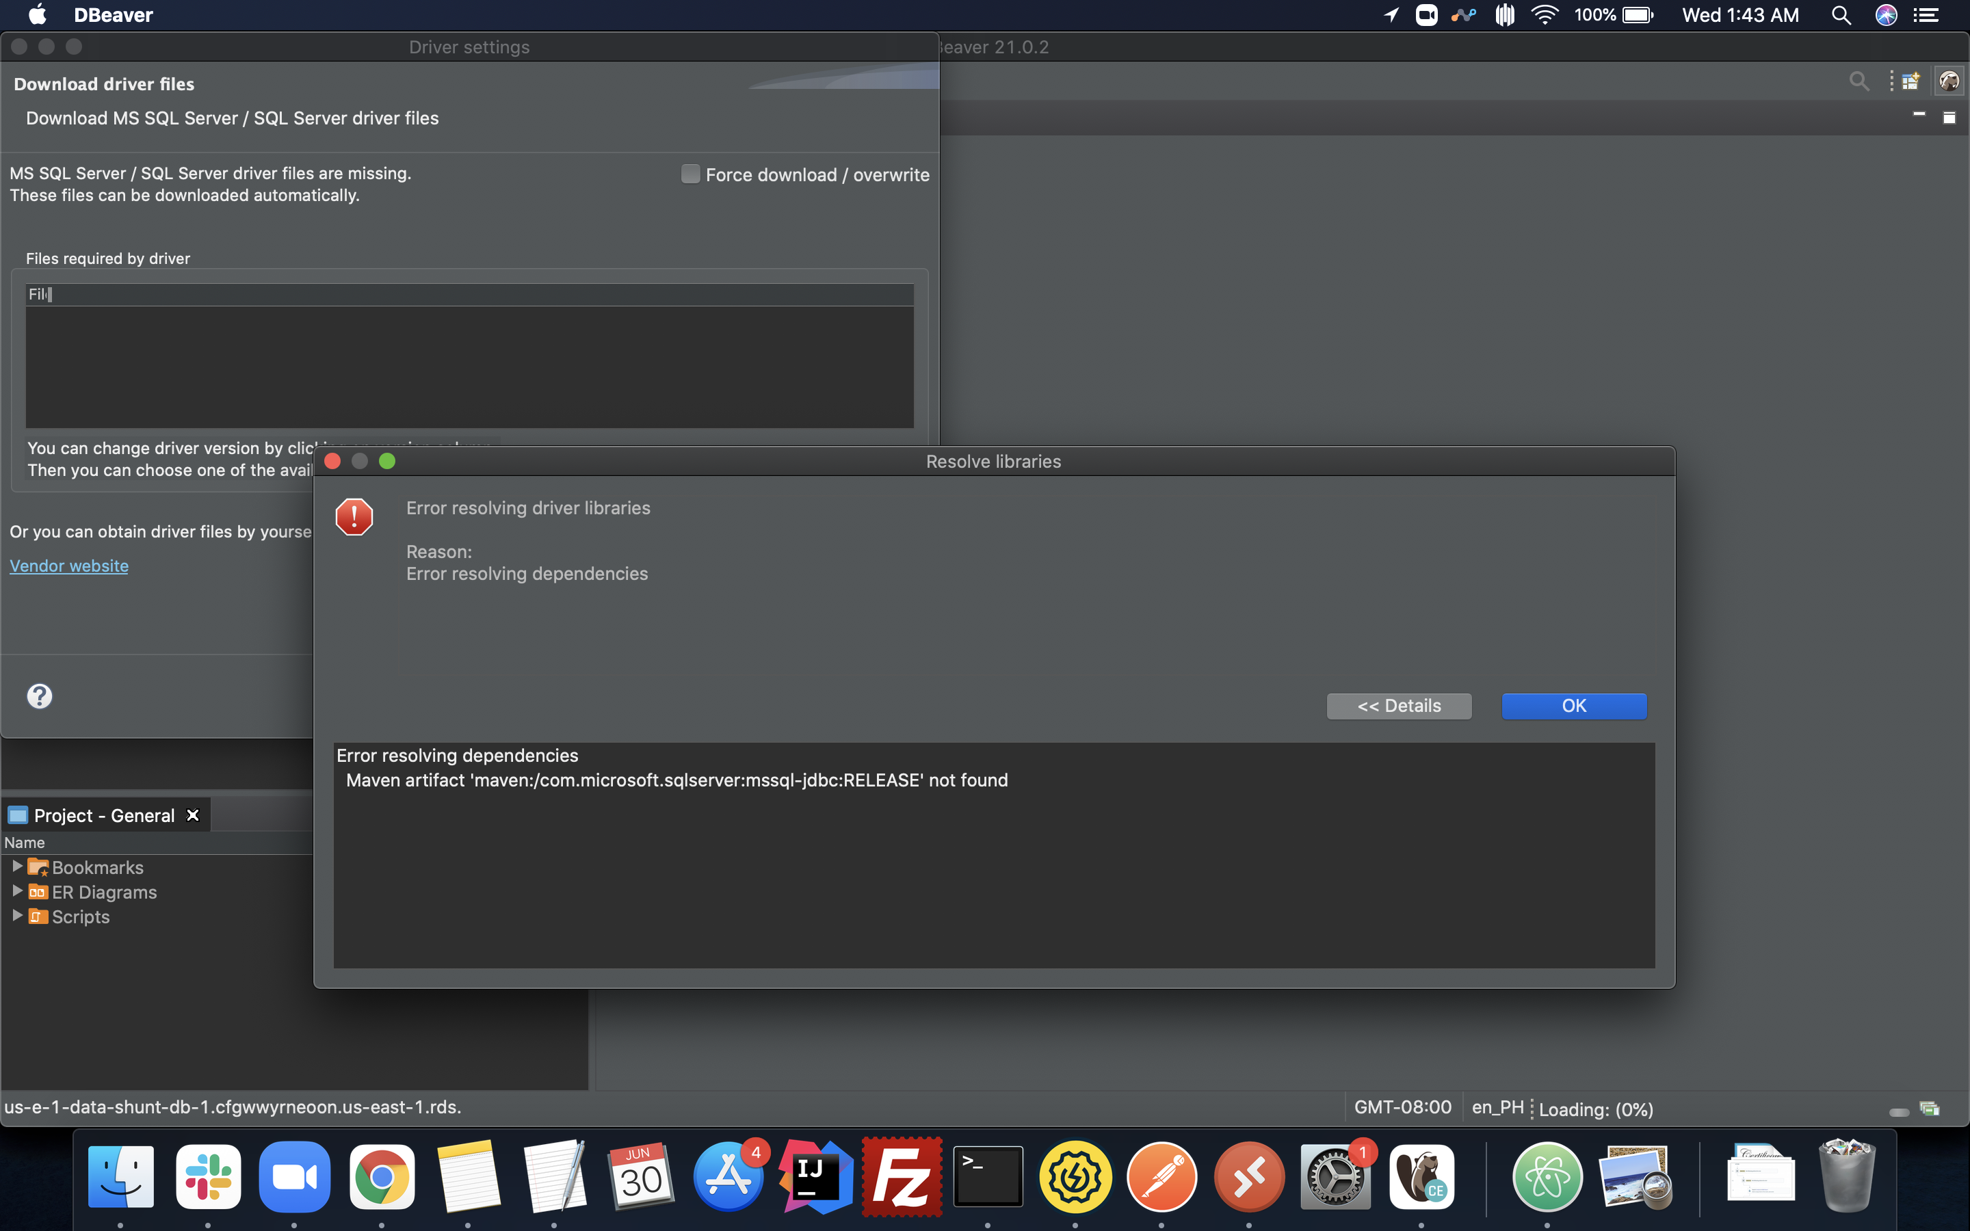1970x1231 pixels.
Task: Open Siri from the menu bar
Action: point(1886,14)
